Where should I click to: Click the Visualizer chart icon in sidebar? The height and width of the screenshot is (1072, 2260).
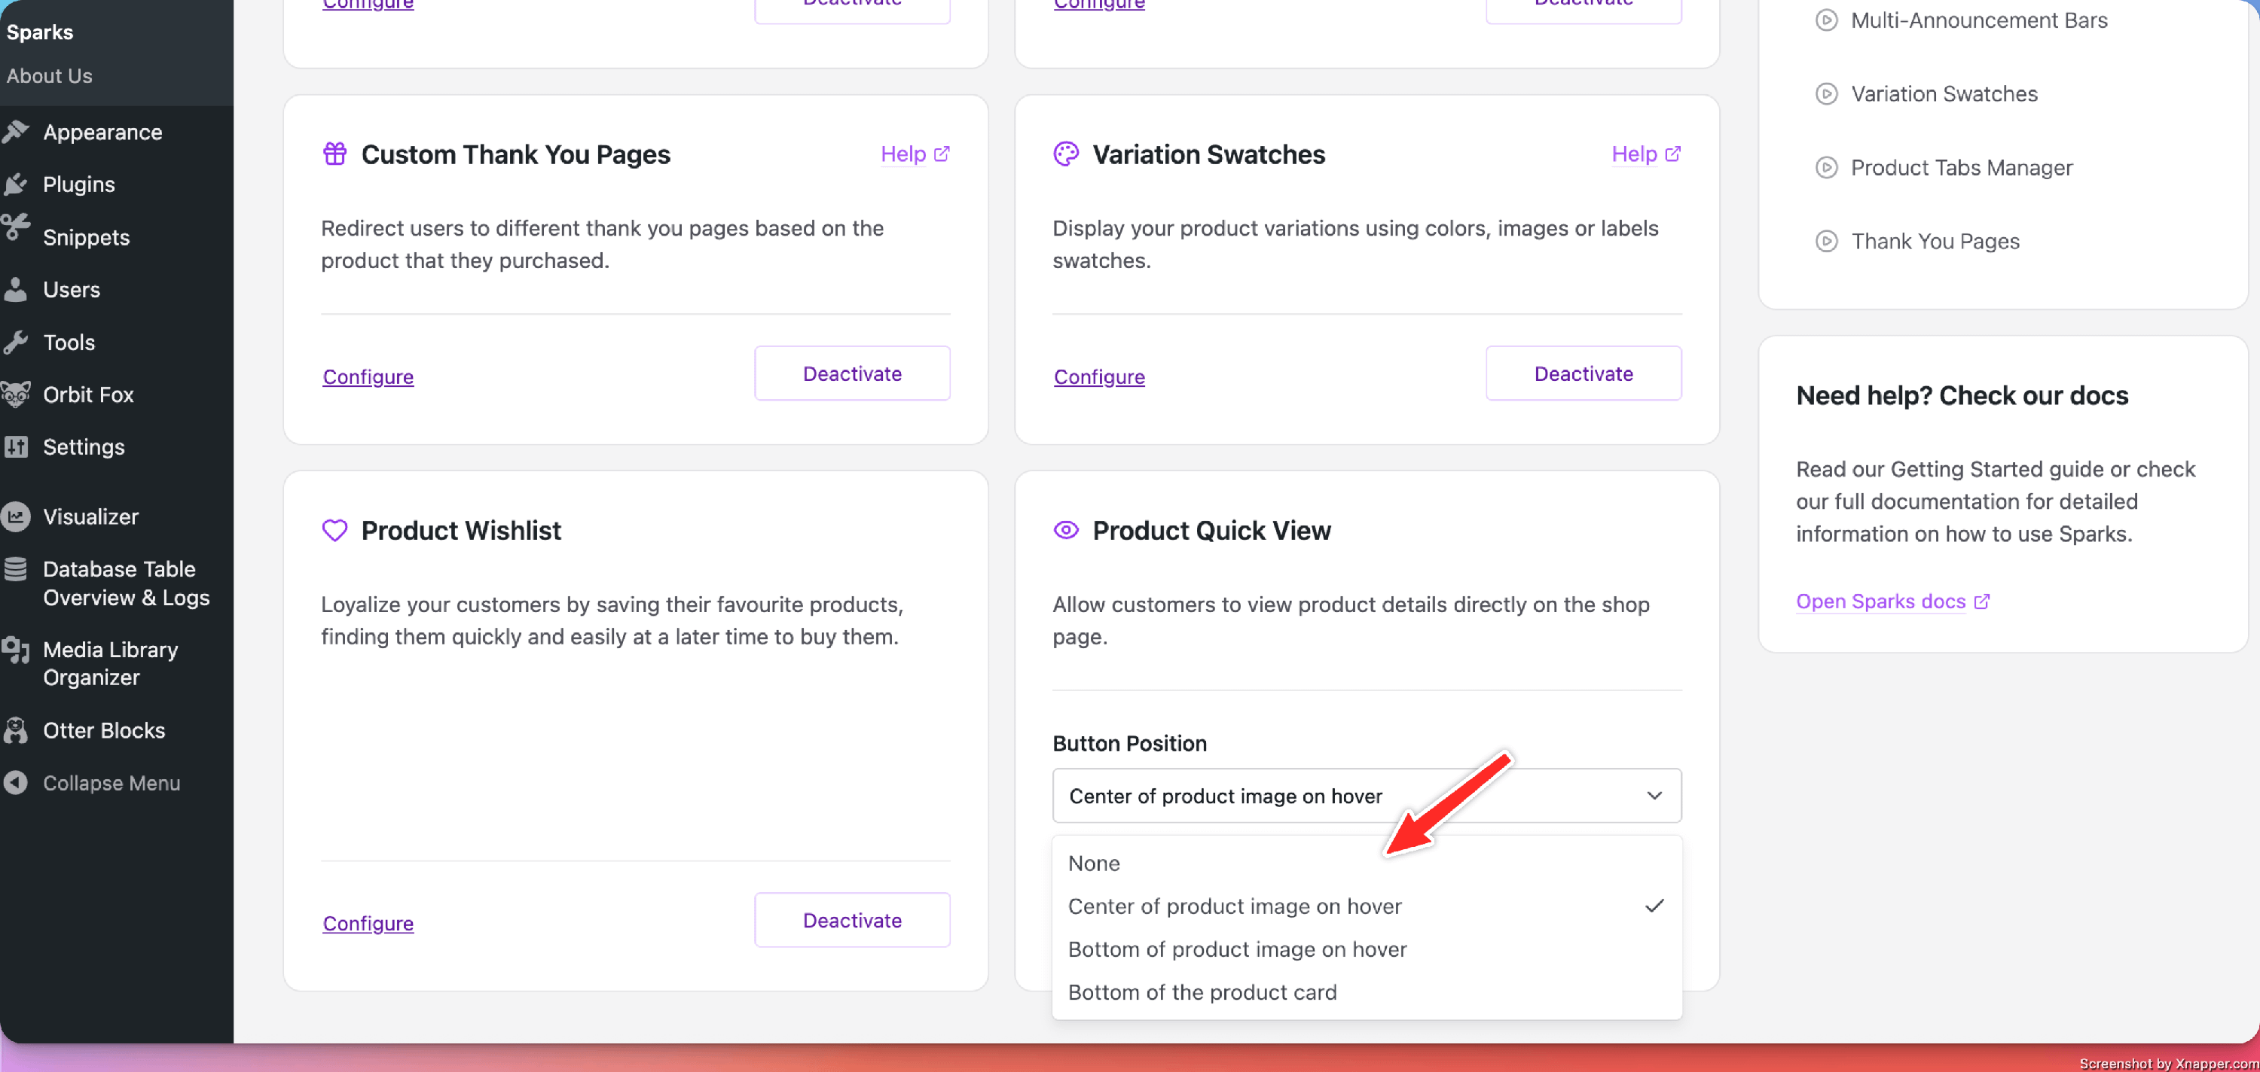[17, 516]
